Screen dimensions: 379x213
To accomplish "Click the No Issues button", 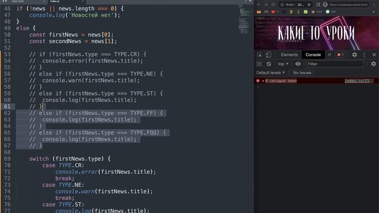I will click(302, 73).
